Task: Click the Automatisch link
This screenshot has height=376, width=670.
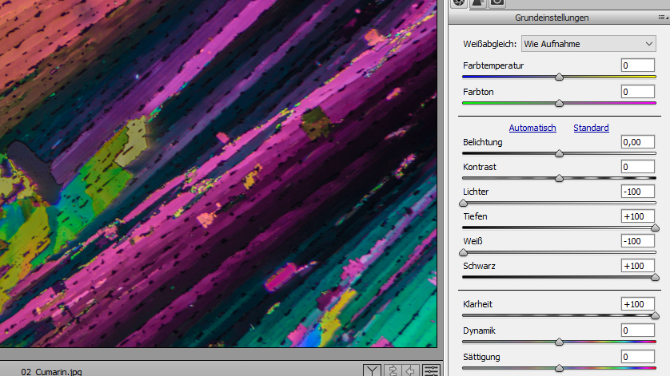Action: pyautogui.click(x=532, y=128)
